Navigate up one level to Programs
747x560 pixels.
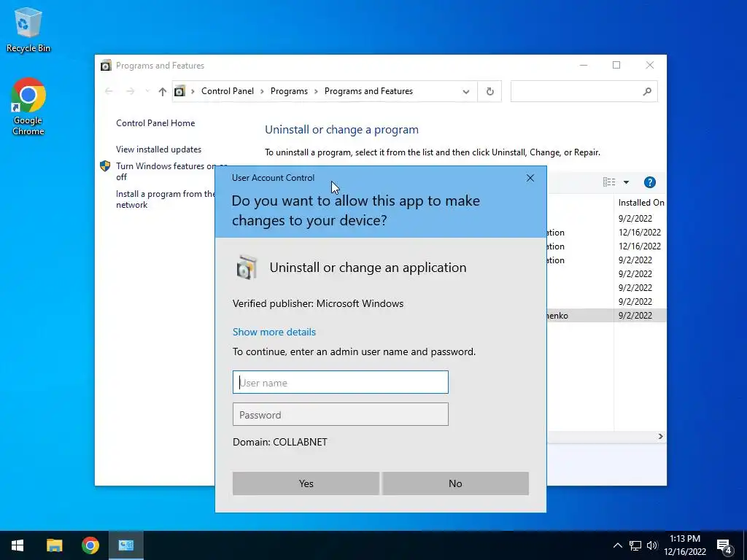point(163,91)
